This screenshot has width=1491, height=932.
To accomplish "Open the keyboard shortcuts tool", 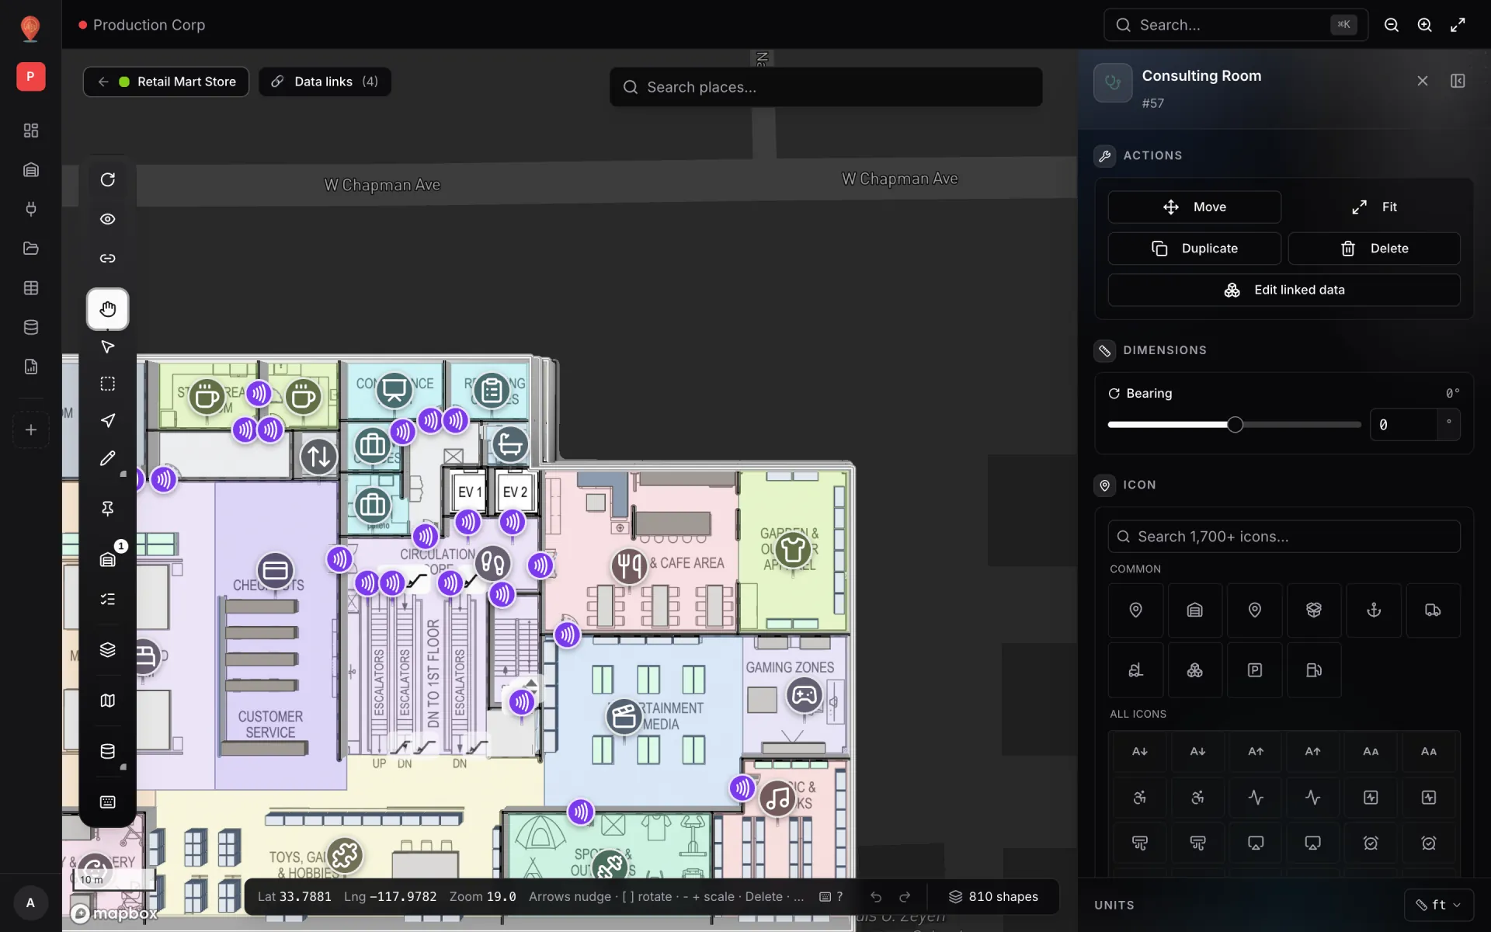I will pyautogui.click(x=107, y=802).
